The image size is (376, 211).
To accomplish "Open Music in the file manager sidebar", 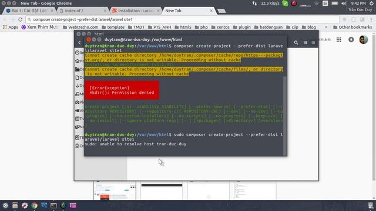I will [x=79, y=94].
